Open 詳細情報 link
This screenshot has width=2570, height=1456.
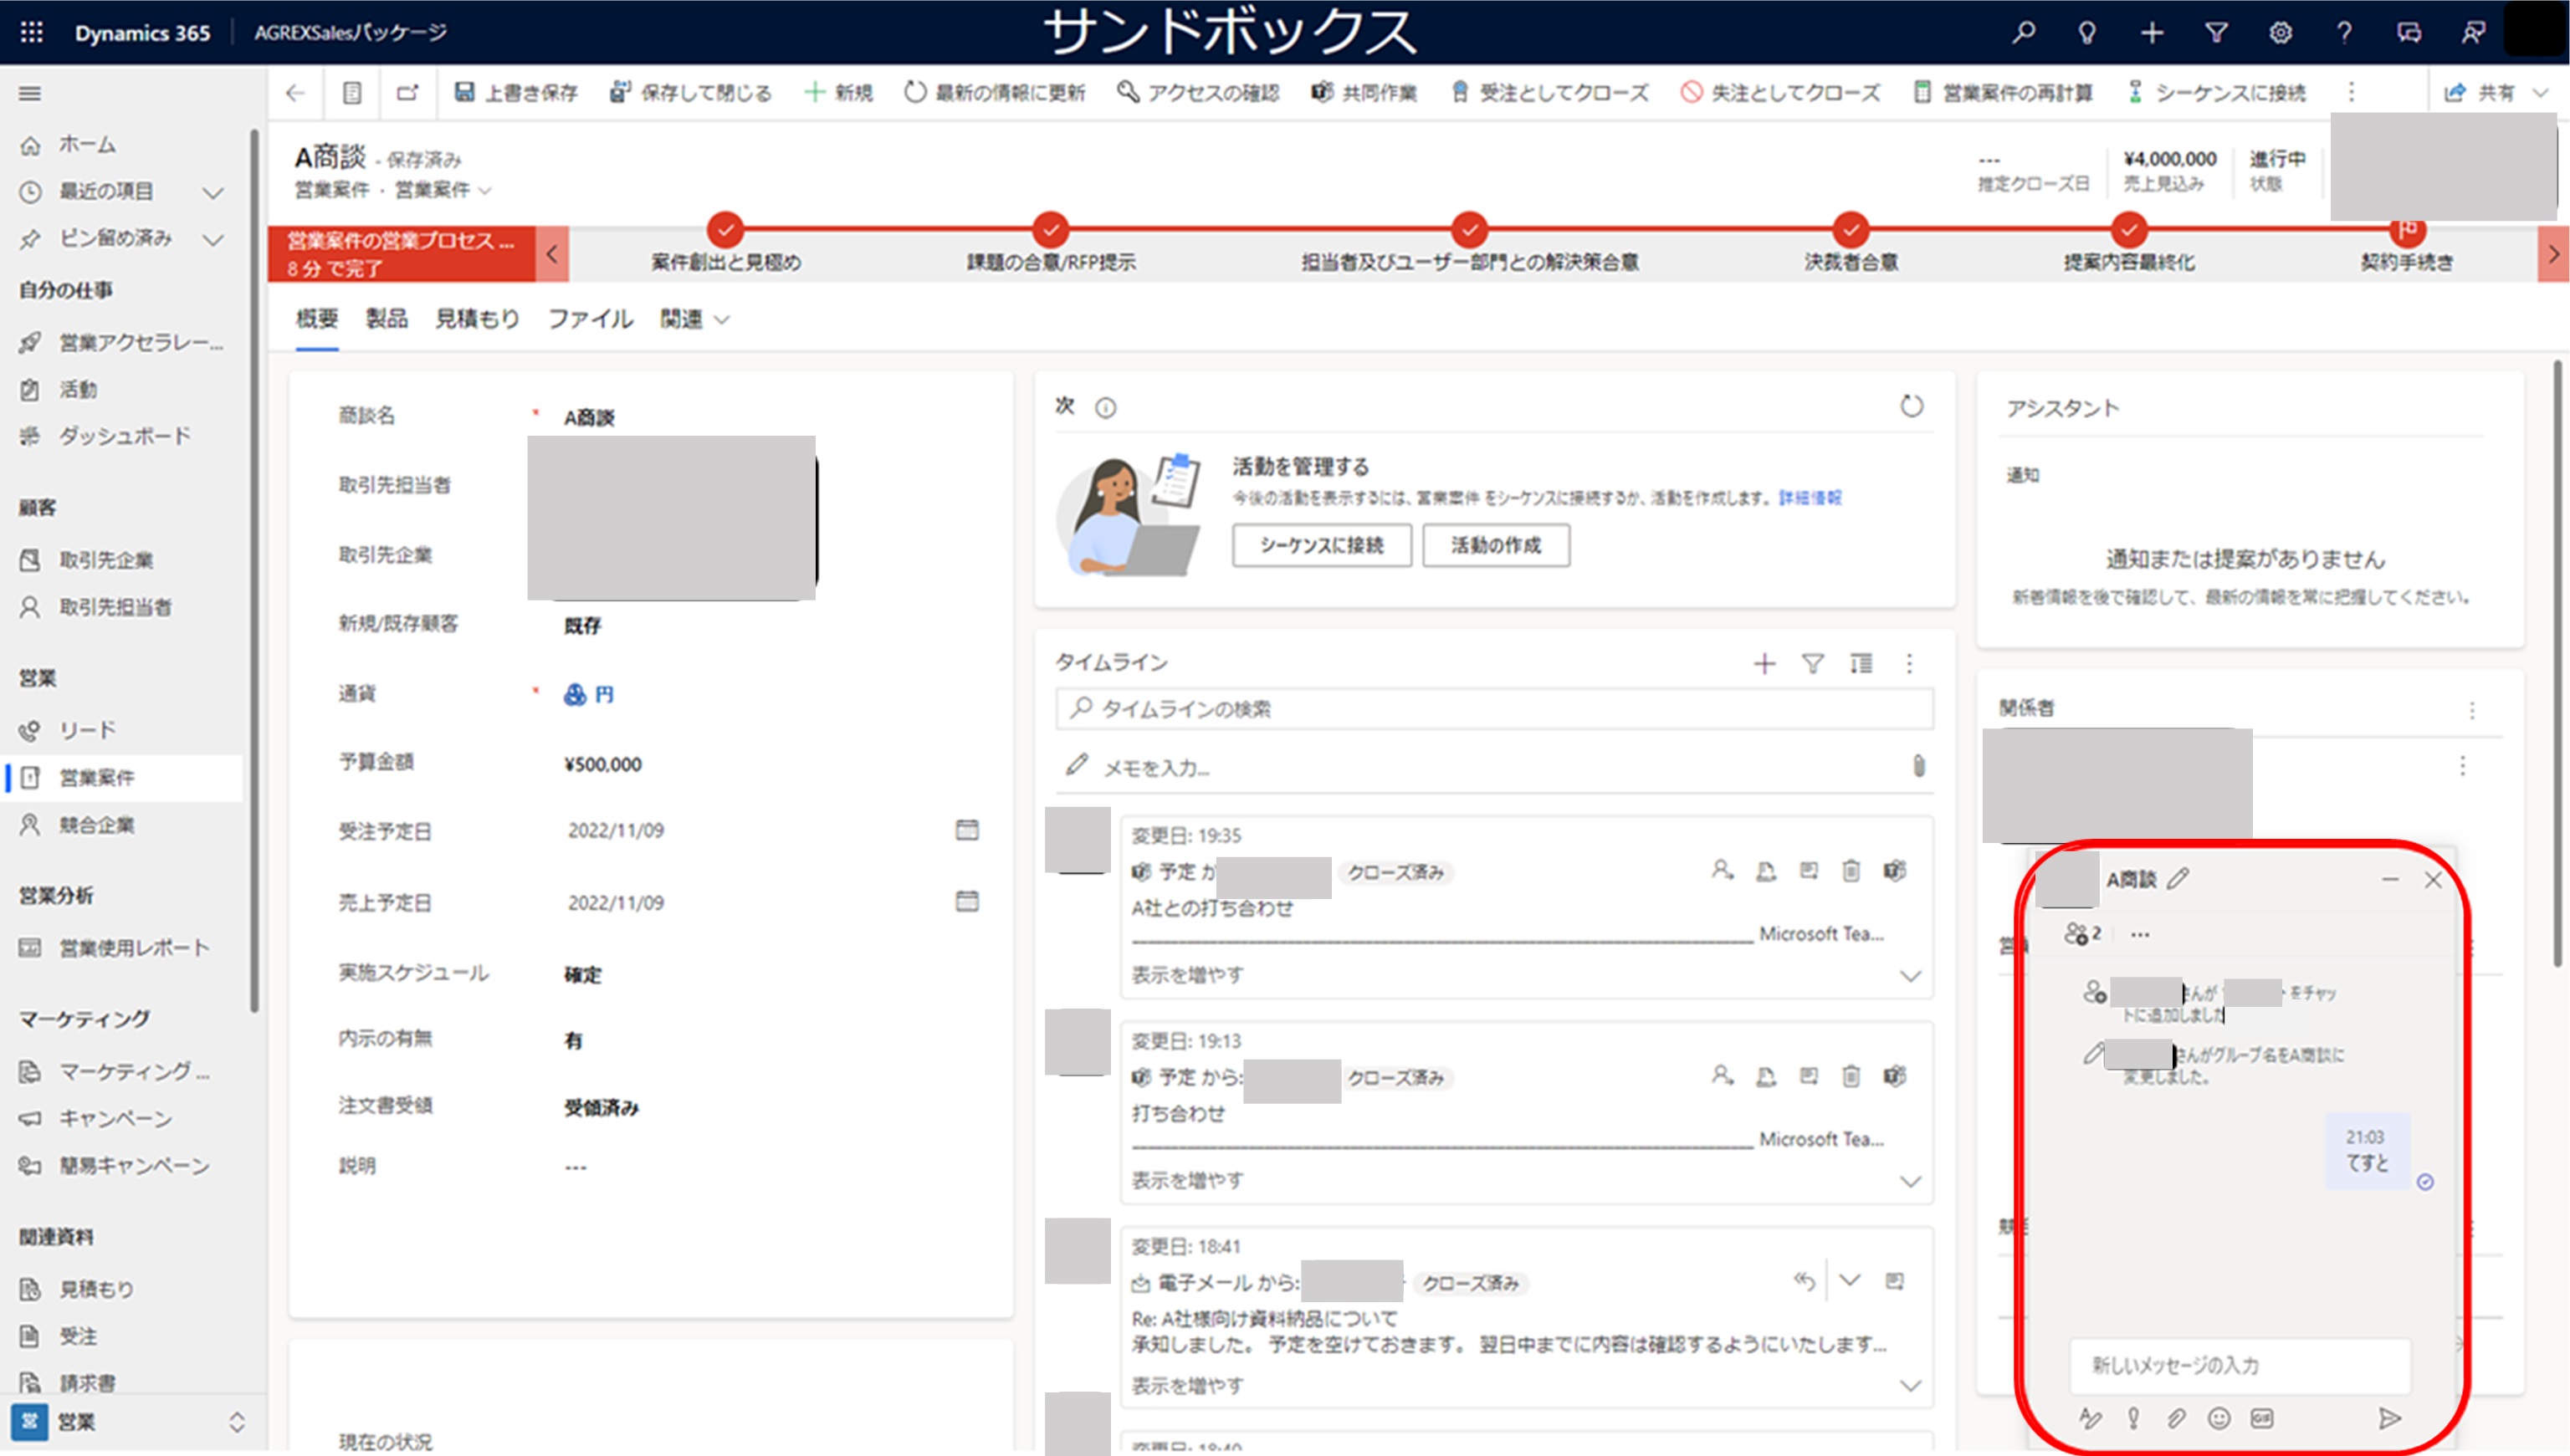click(1809, 498)
